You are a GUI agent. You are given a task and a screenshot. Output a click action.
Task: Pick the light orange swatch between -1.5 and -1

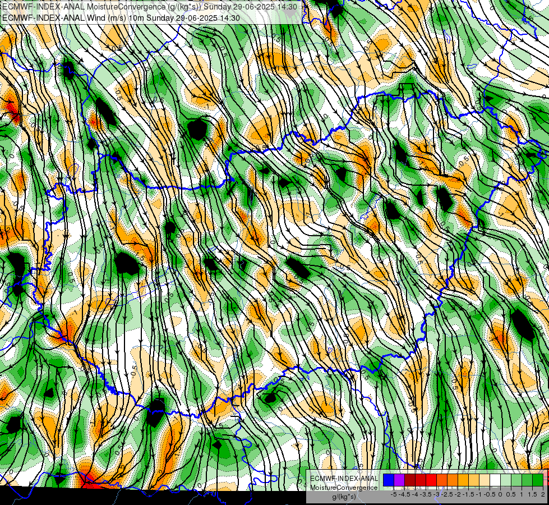point(474,480)
